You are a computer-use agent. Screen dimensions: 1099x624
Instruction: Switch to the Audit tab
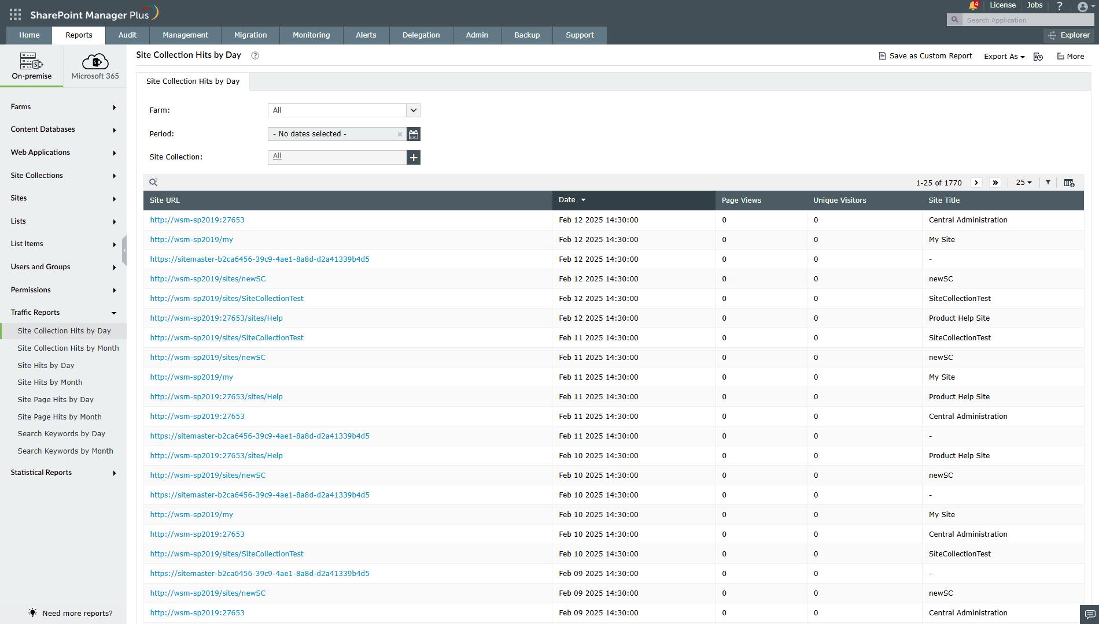click(x=127, y=35)
